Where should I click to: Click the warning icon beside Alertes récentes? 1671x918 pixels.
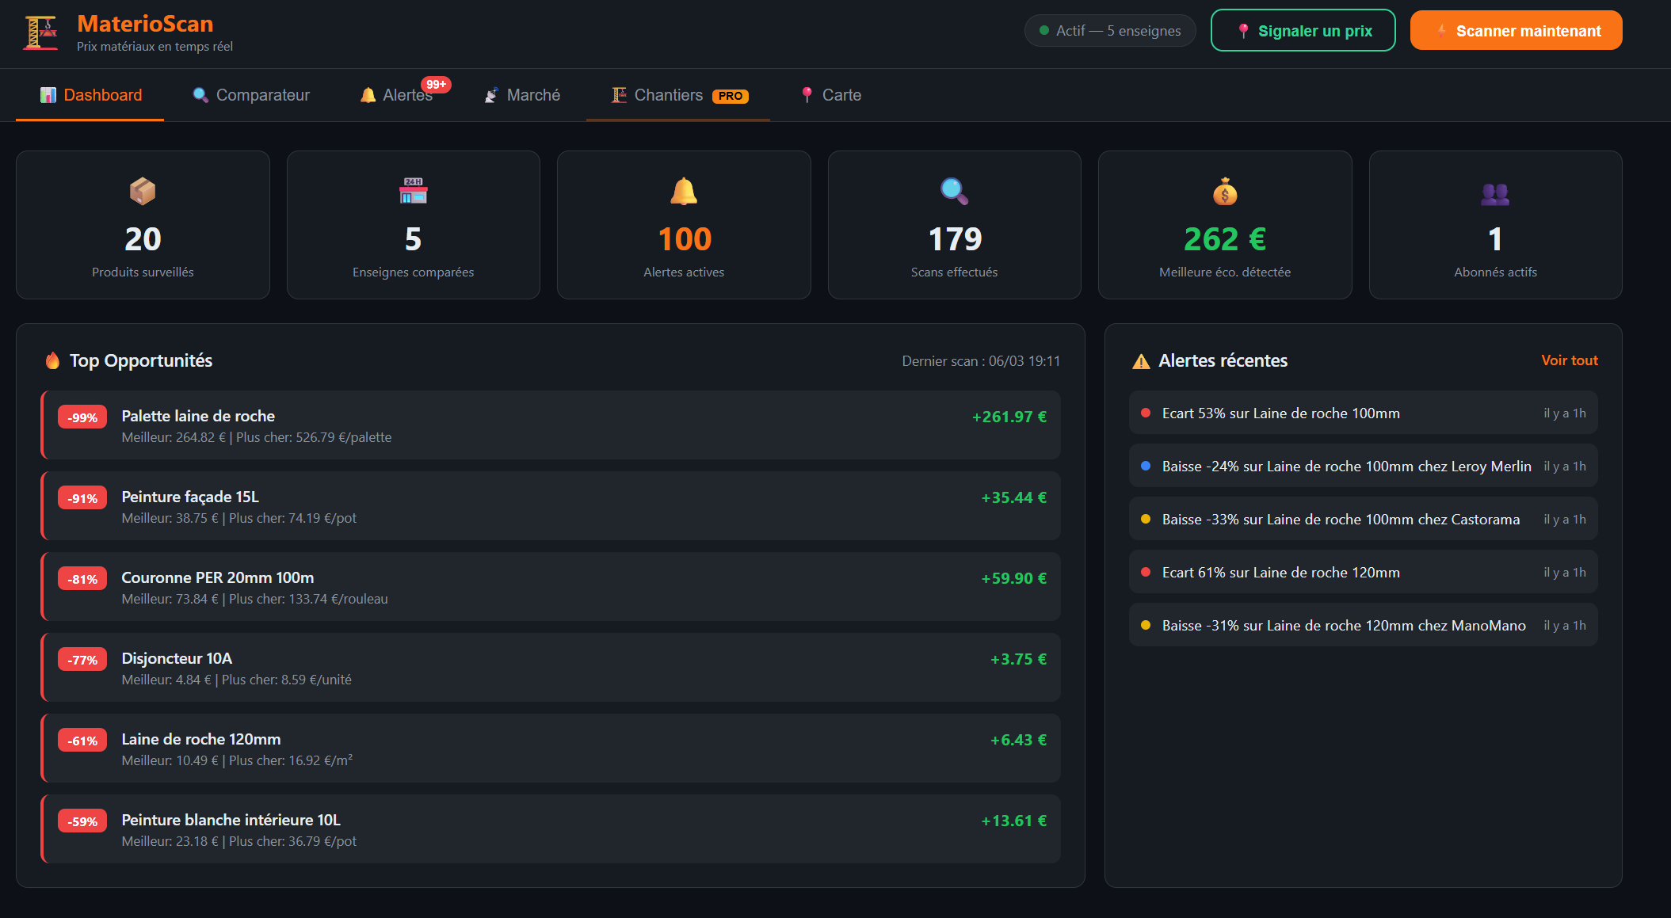(x=1141, y=360)
